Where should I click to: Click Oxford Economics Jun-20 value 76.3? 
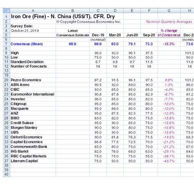(x=132, y=137)
